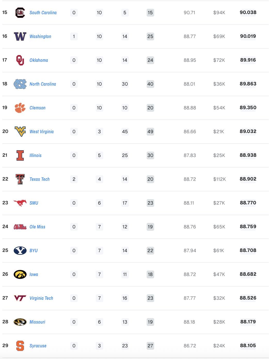269x359 pixels.
Task: Click South Carolina's score 90.038
Action: click(248, 12)
